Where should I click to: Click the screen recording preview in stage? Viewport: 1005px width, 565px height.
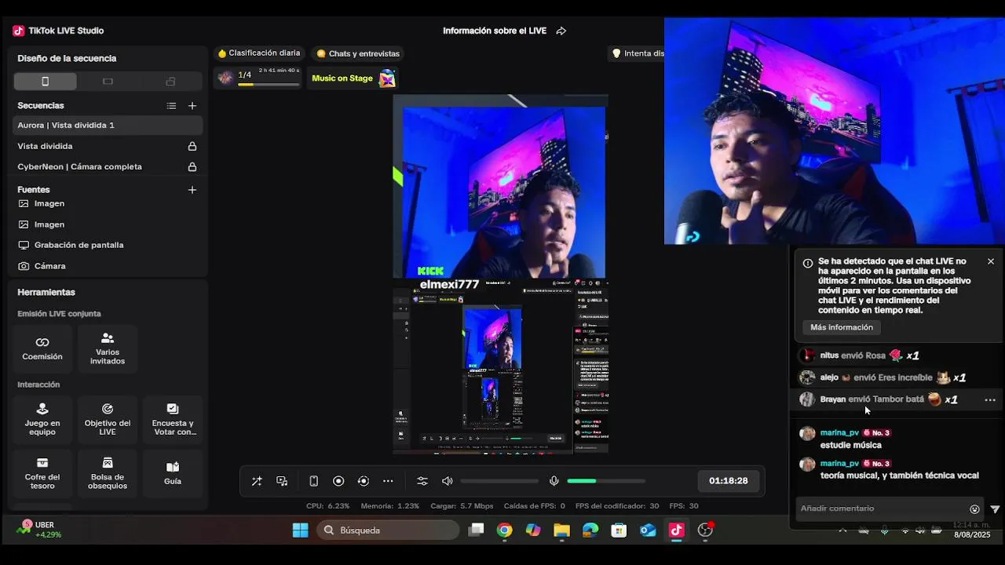coord(501,366)
